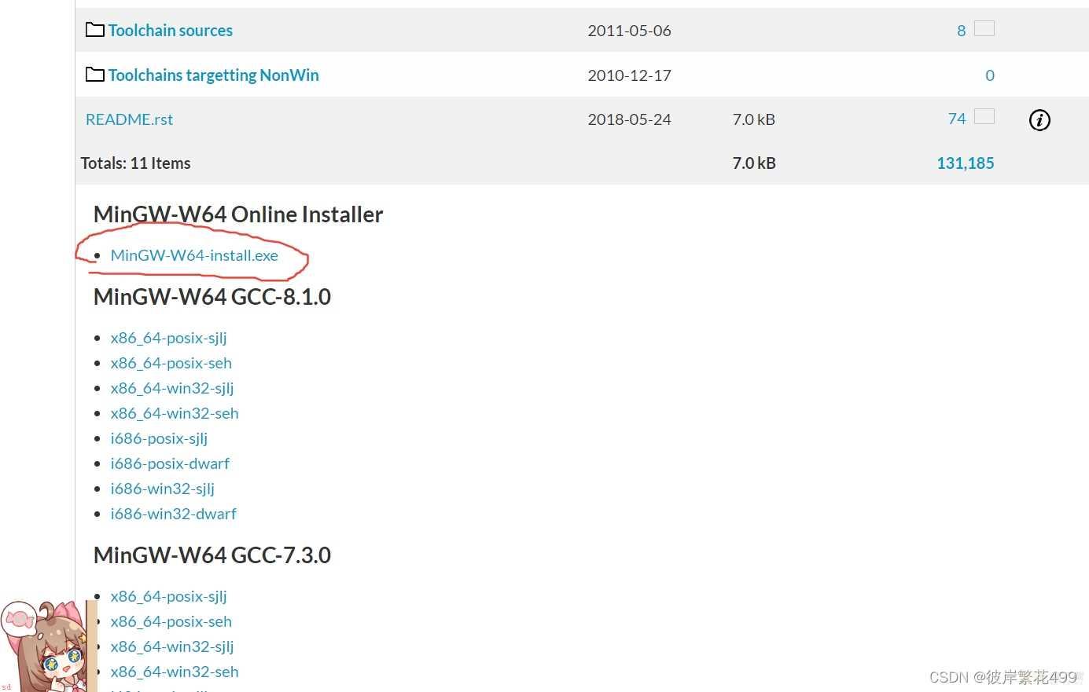Download GCC-8.1.0 i686-posix-sjlj
1089x692 pixels.
tap(159, 438)
